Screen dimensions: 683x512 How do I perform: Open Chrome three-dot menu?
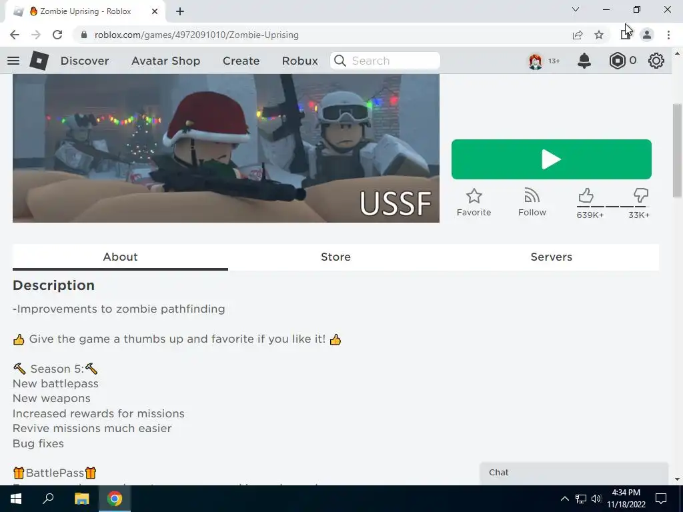(x=668, y=35)
